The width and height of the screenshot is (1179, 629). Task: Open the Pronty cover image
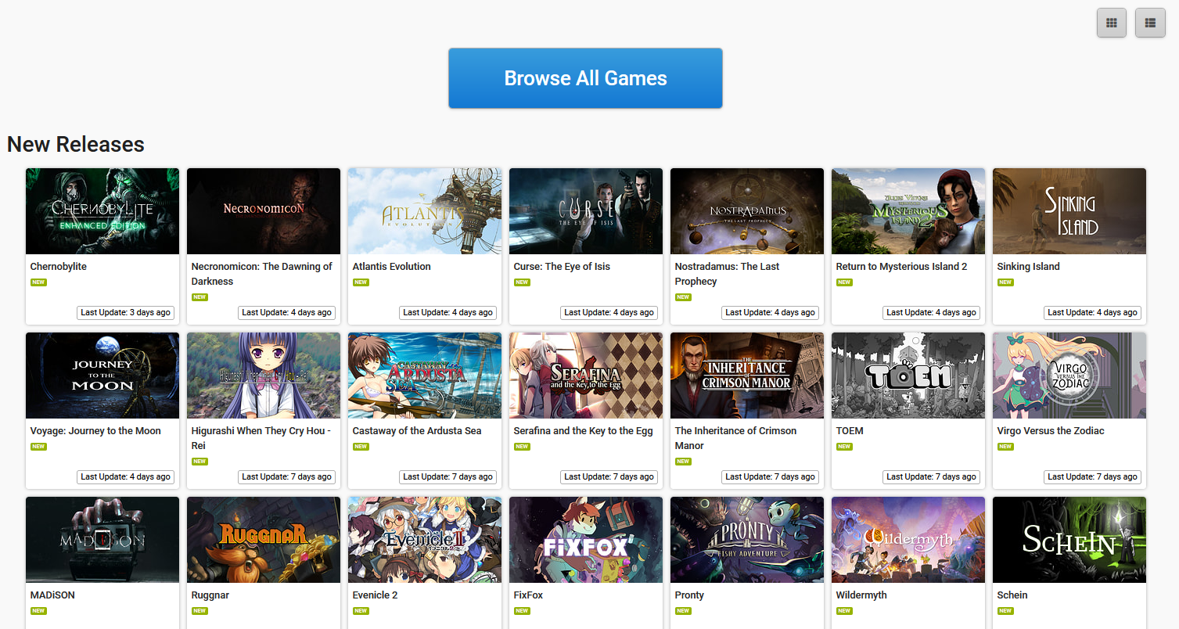coord(747,540)
